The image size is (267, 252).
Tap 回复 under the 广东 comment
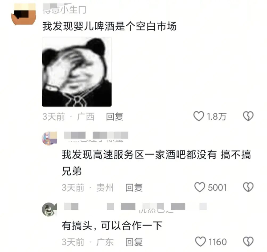click(134, 242)
